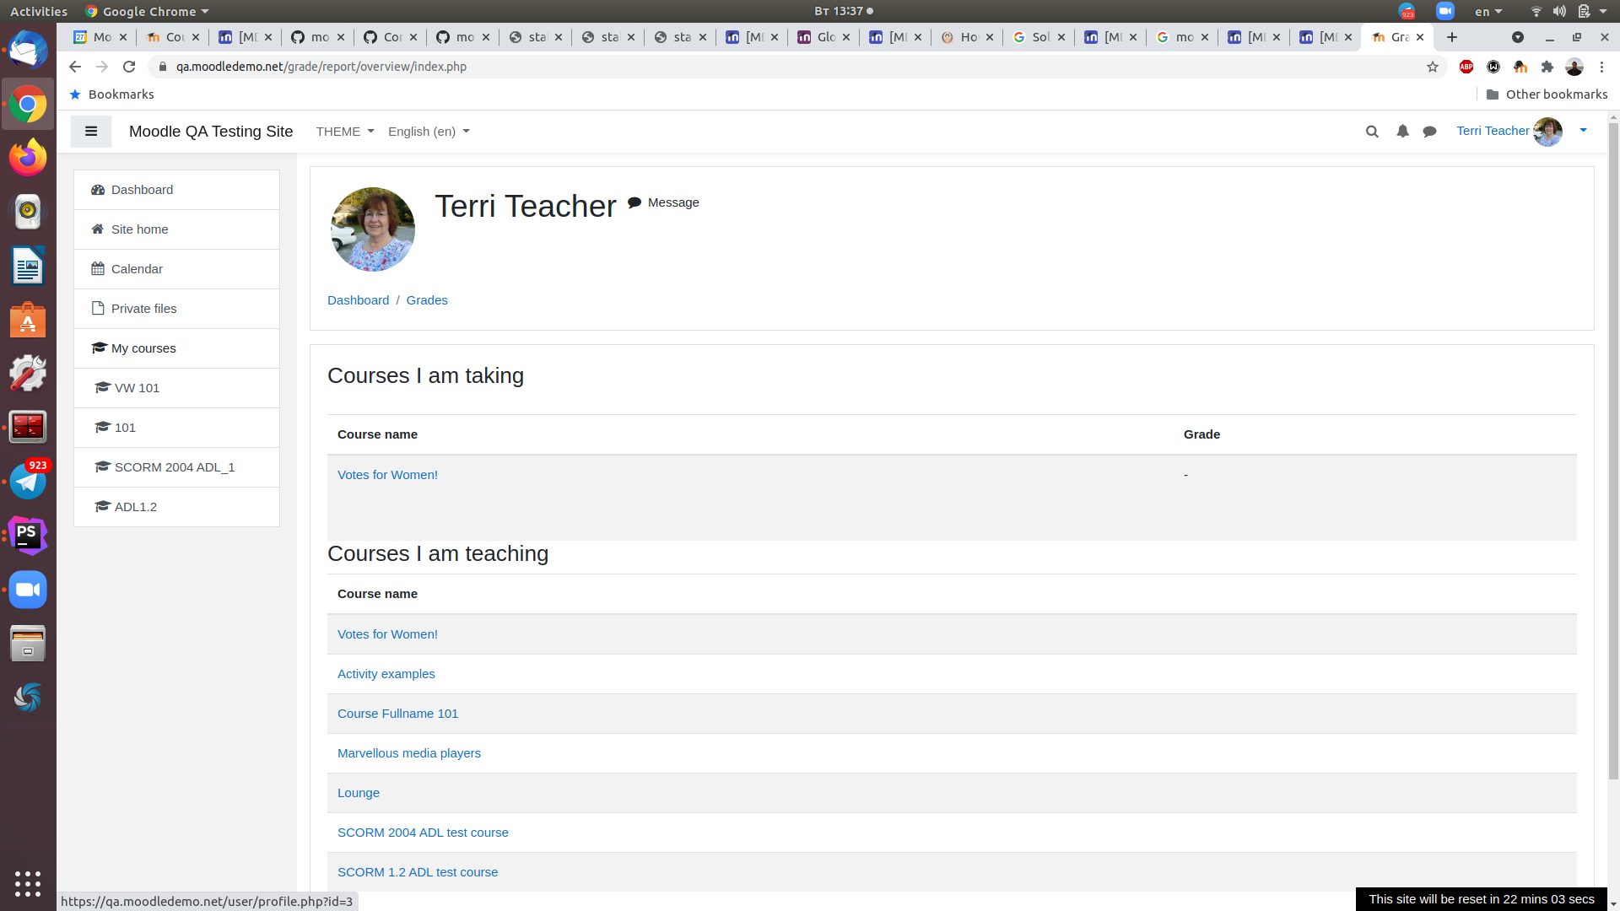
Task: Open Activities overview
Action: pos(39,11)
